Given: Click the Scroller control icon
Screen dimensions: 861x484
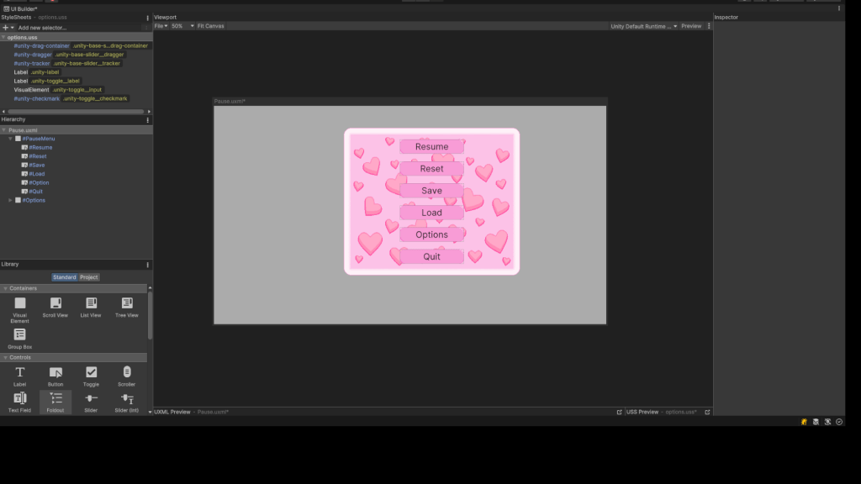Looking at the screenshot, I should (x=127, y=372).
